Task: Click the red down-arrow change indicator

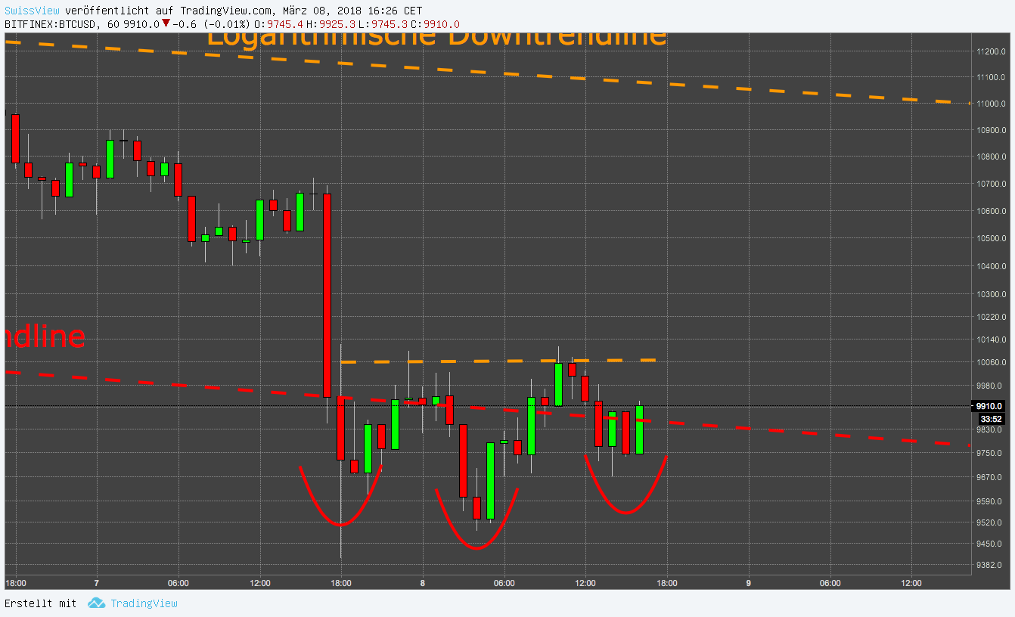Action: (166, 23)
